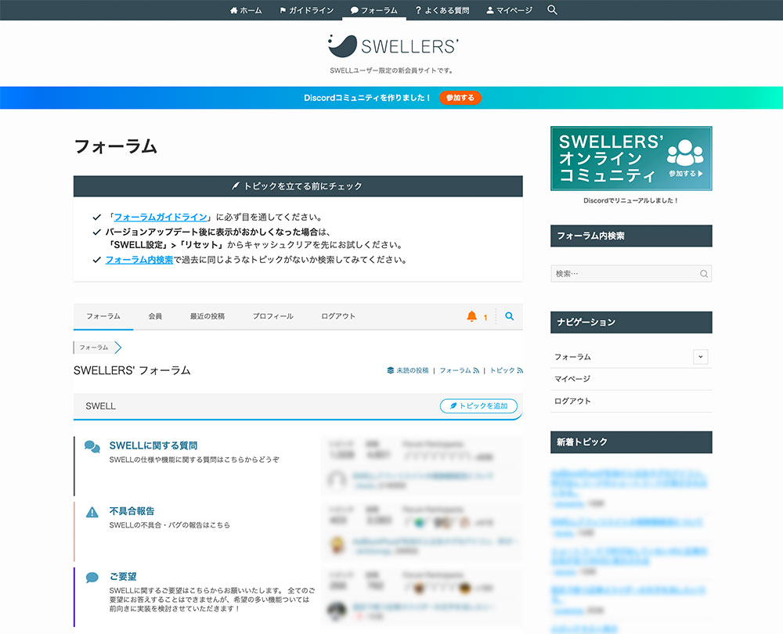The width and height of the screenshot is (783, 634).
Task: Click the SWELLERS' logo in header
Action: click(x=393, y=46)
